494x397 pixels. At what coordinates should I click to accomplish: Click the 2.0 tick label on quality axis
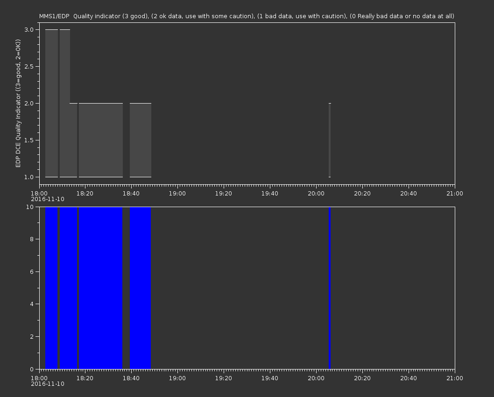click(x=29, y=103)
